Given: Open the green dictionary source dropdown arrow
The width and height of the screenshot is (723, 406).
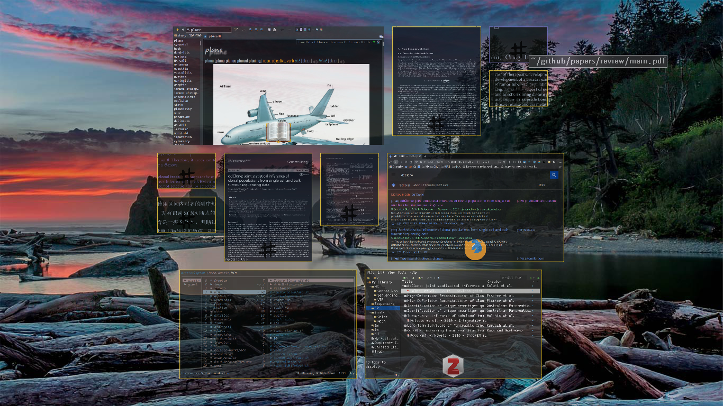Looking at the screenshot, I should point(374,42).
